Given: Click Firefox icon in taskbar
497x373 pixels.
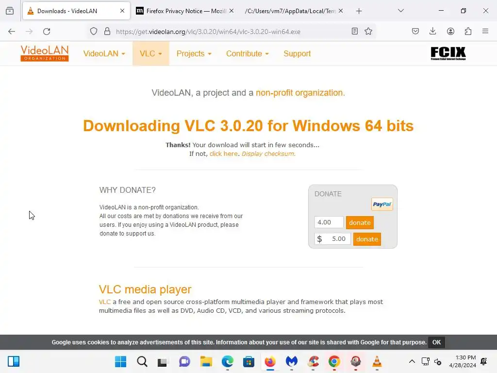Looking at the screenshot, I should click(270, 361).
